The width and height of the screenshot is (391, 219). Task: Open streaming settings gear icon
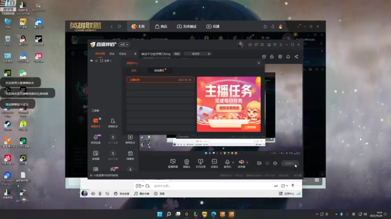tap(275, 163)
